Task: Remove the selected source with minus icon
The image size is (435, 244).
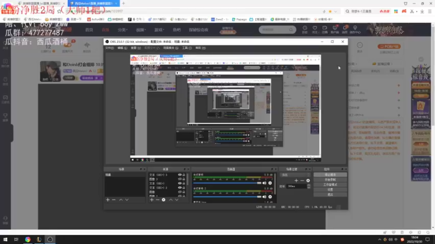Action: (157, 200)
